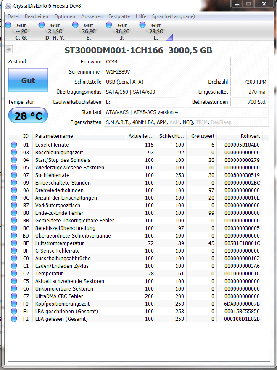Select disk L: status orb

point(142,25)
